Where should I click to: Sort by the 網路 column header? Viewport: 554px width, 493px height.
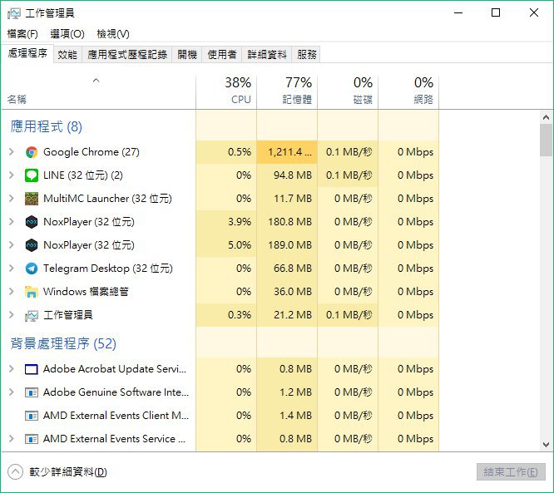coord(408,91)
